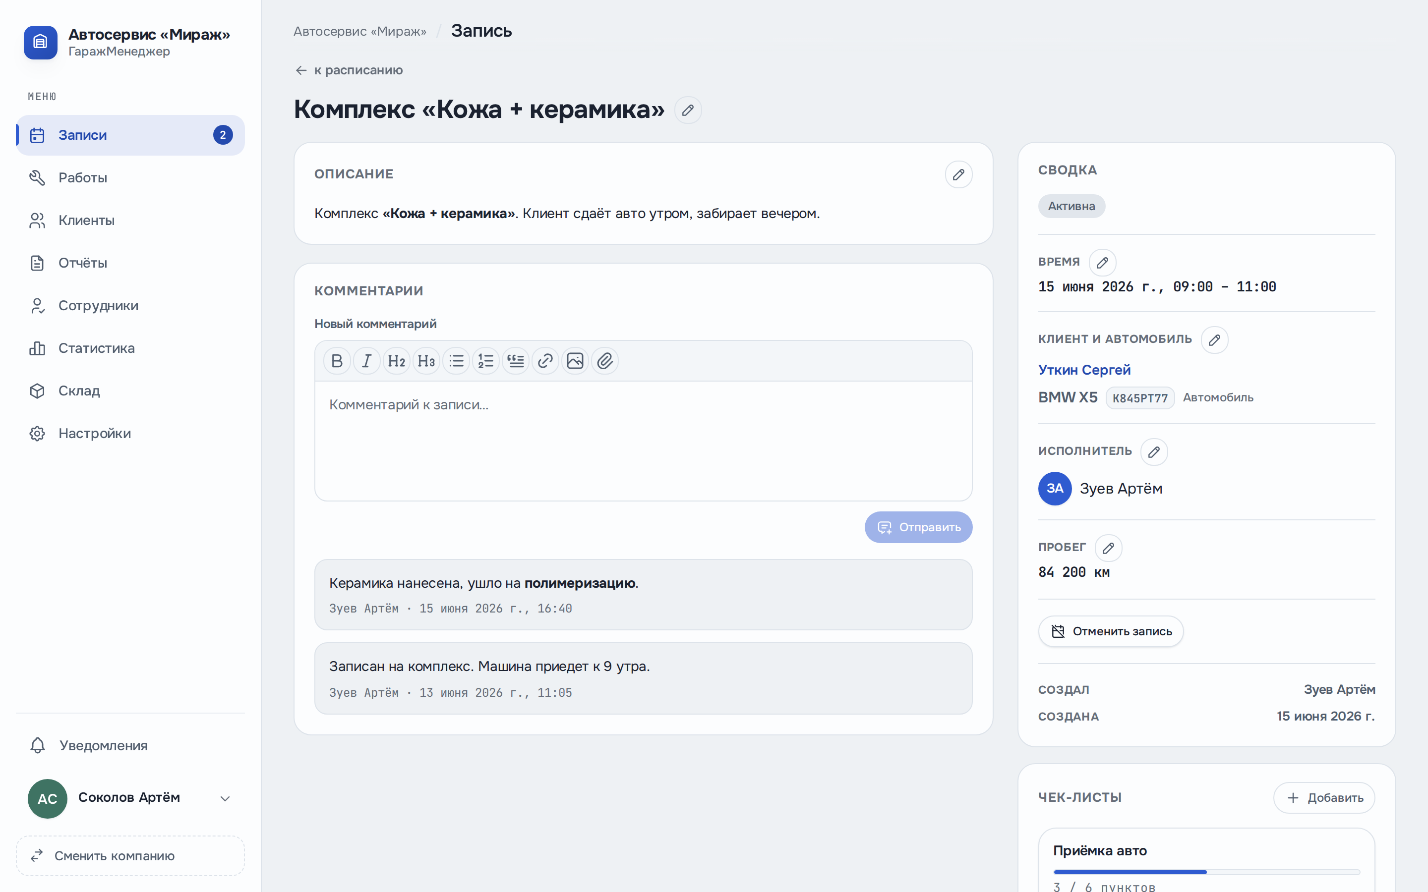Click the time value 09:00 – 11:00

(1224, 287)
